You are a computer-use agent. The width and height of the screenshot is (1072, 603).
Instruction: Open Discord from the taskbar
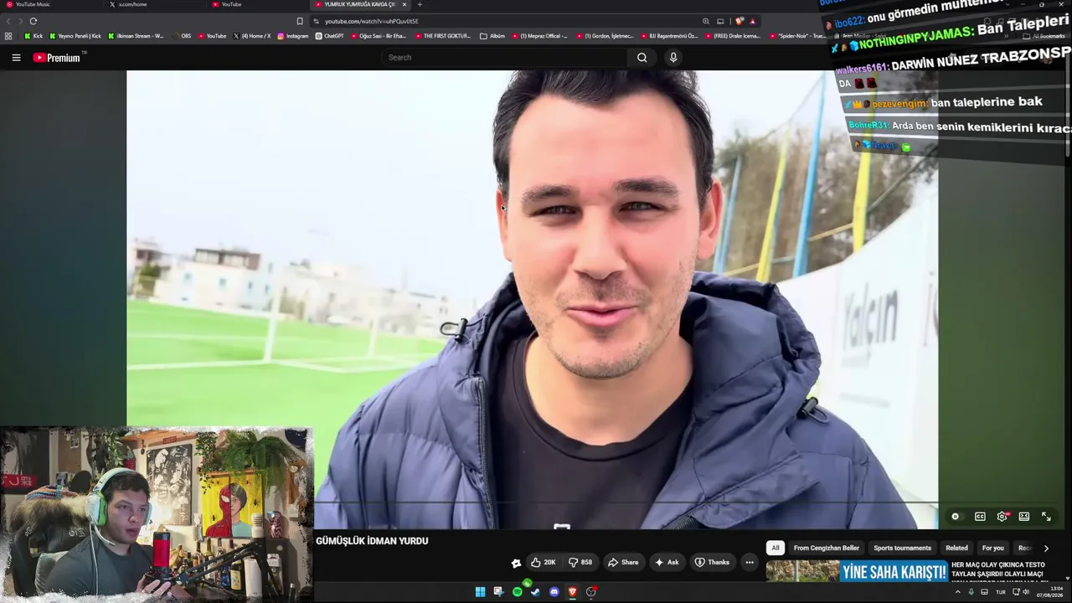pyautogui.click(x=554, y=592)
